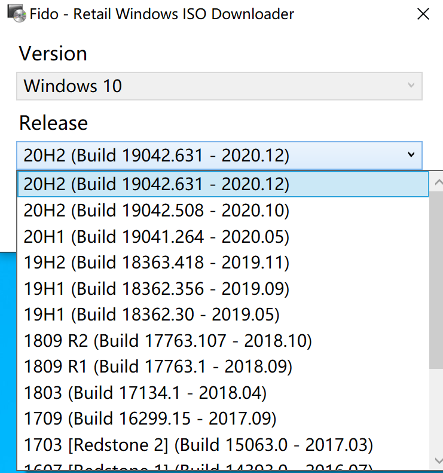Select 20H2 Build 19042.631 release
The height and width of the screenshot is (473, 443).
[x=223, y=184]
